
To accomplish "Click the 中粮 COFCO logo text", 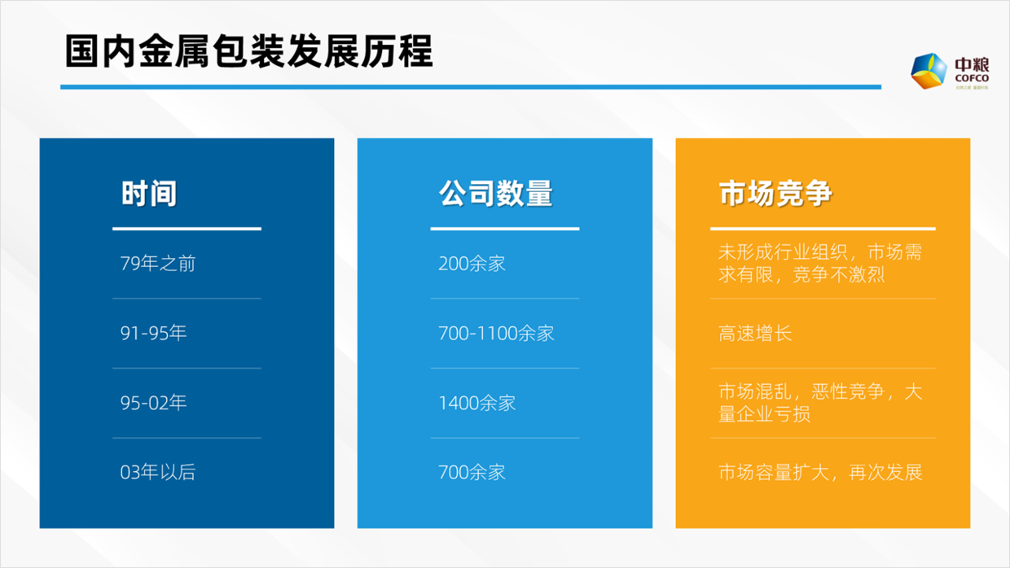I will 971,68.
